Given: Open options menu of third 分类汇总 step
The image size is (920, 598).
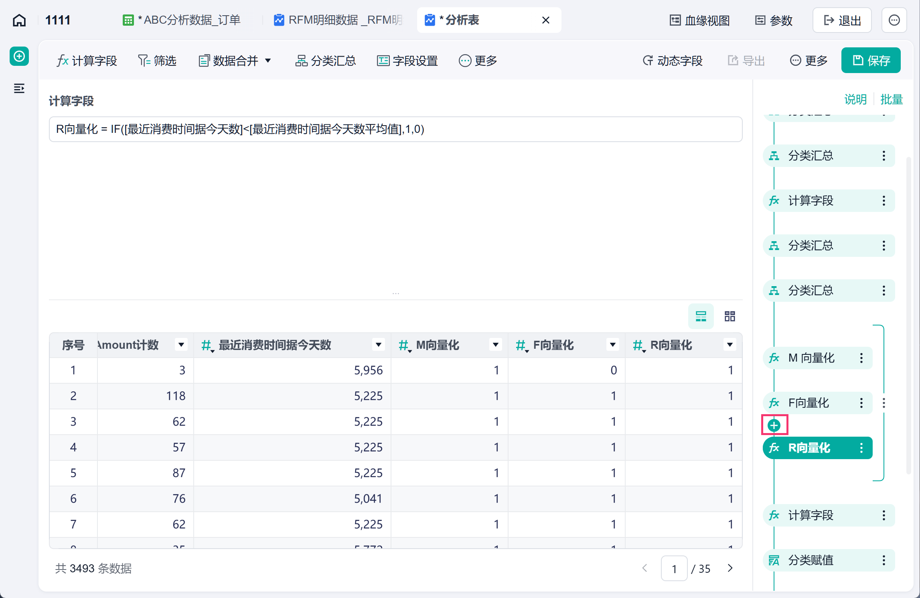Looking at the screenshot, I should click(884, 291).
